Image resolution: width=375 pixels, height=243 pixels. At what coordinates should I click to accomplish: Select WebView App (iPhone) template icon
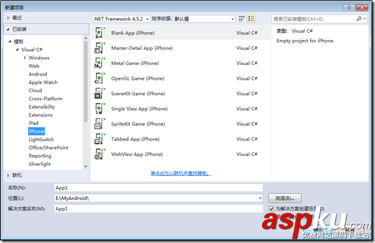[100, 154]
